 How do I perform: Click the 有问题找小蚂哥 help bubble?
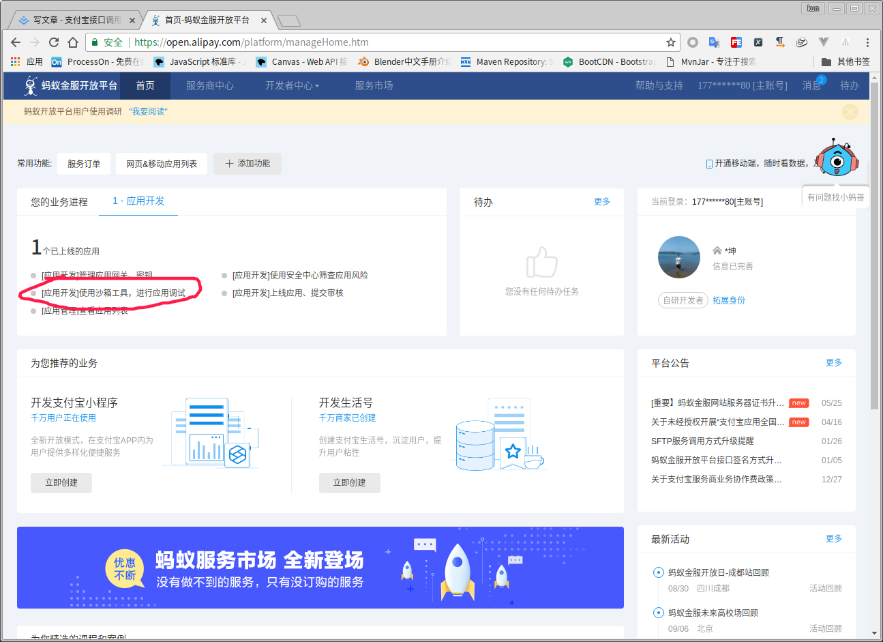point(836,197)
